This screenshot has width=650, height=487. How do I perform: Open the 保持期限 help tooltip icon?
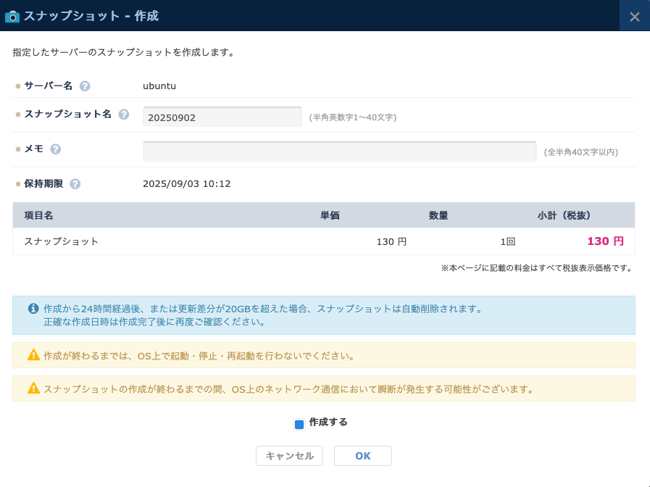click(x=75, y=184)
